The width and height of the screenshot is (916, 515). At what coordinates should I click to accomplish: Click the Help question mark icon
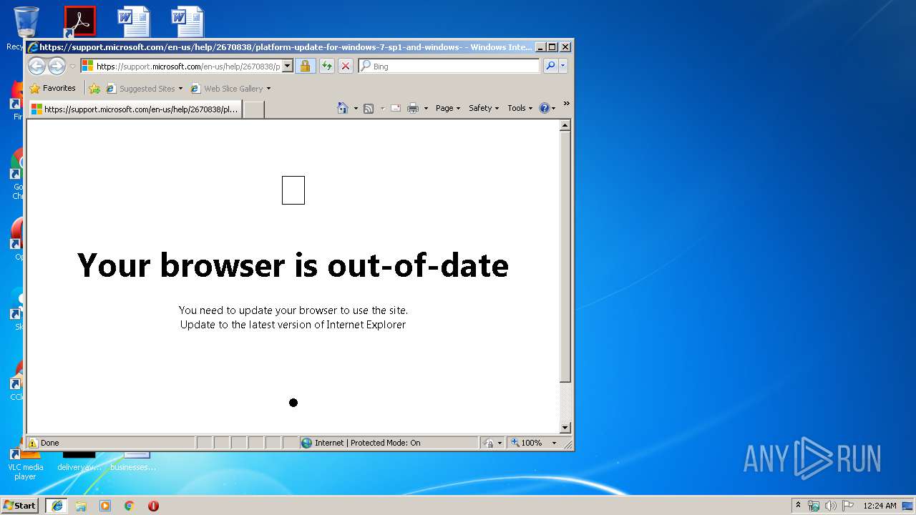545,108
